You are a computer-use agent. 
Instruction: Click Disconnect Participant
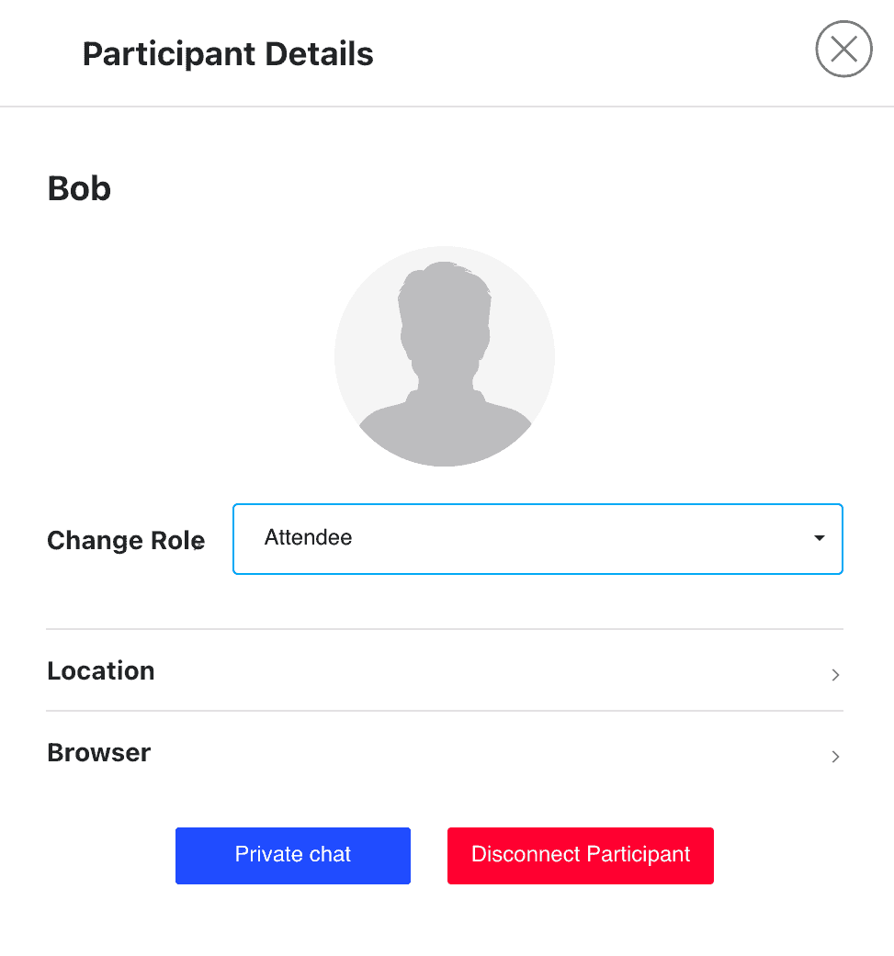pyautogui.click(x=580, y=854)
